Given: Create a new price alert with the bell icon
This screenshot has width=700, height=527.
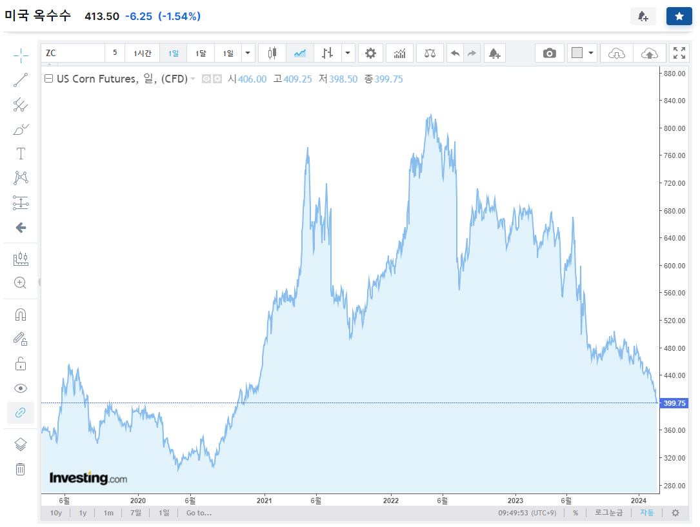Looking at the screenshot, I should pyautogui.click(x=494, y=53).
